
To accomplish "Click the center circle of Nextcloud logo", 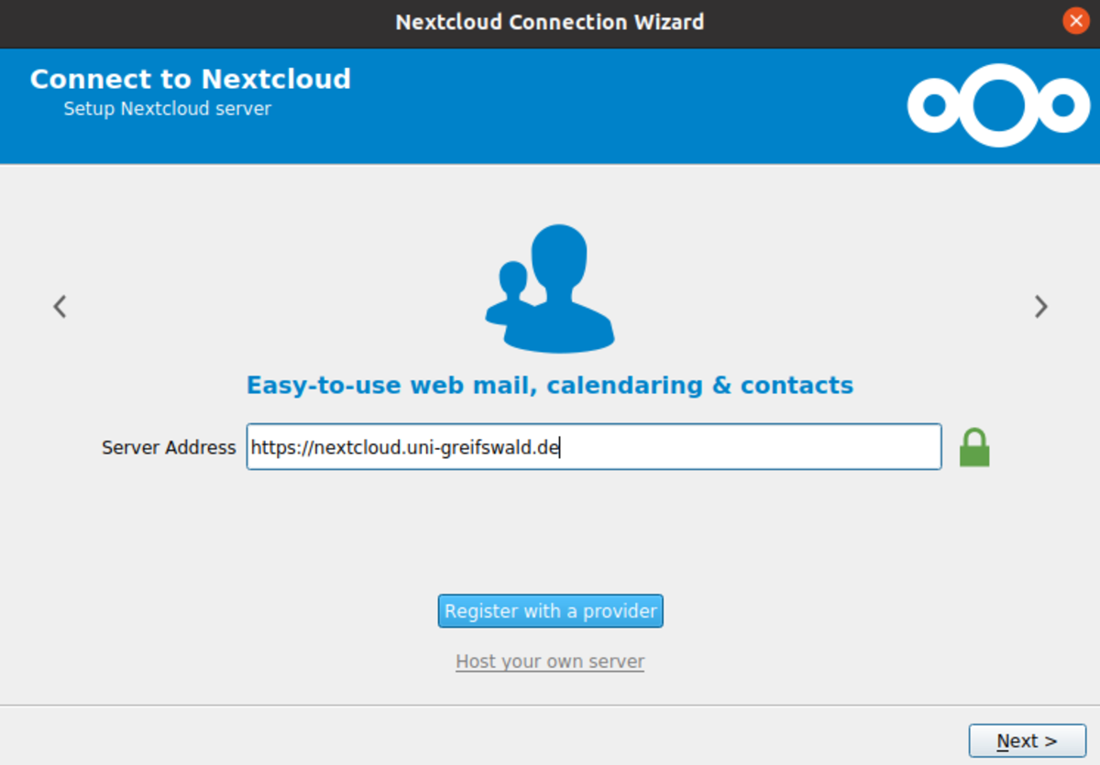I will click(998, 105).
